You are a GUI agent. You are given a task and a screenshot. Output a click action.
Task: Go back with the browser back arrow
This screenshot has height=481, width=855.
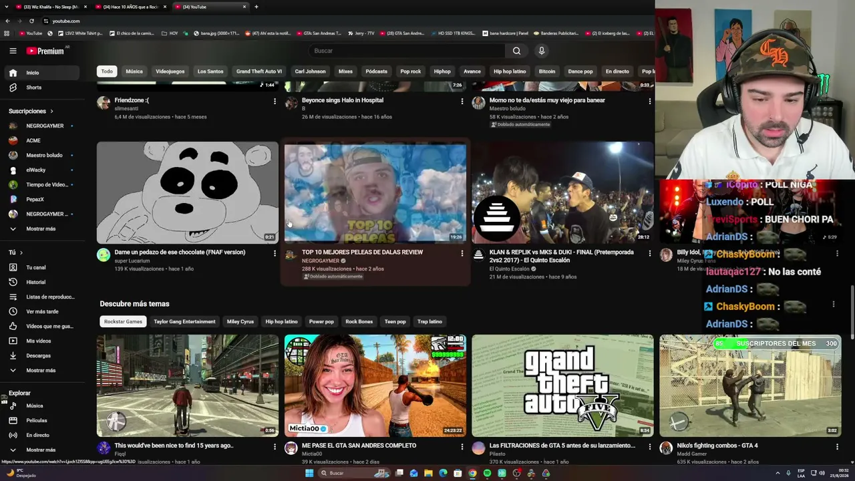point(7,21)
